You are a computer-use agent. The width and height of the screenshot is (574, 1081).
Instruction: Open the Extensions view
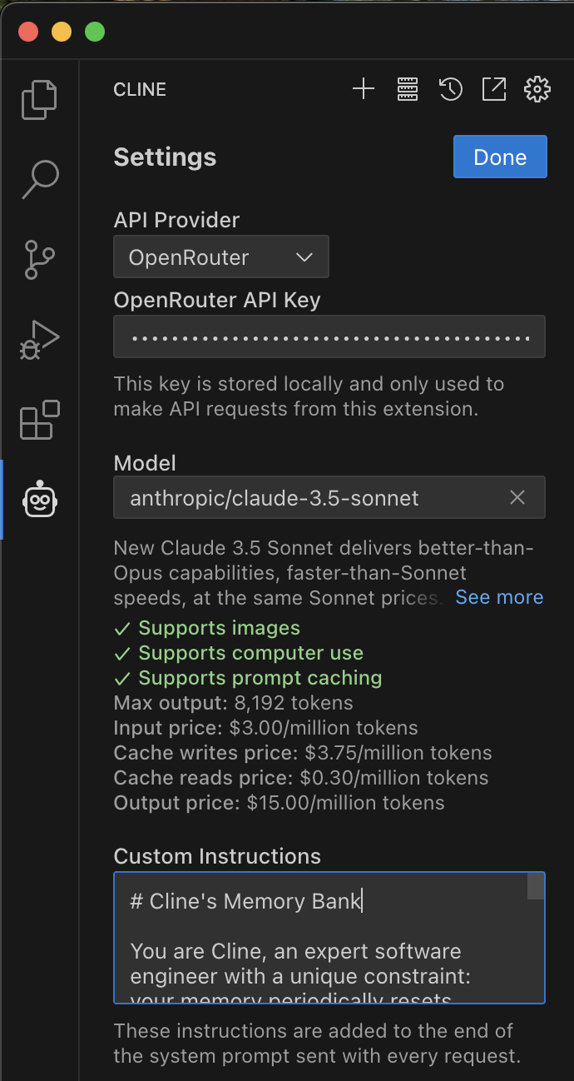(x=39, y=420)
